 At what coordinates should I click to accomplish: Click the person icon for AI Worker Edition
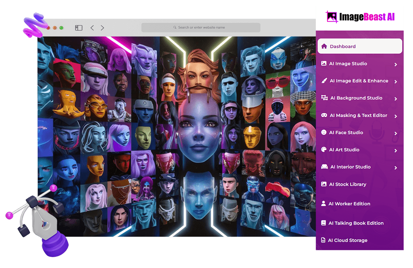323,203
